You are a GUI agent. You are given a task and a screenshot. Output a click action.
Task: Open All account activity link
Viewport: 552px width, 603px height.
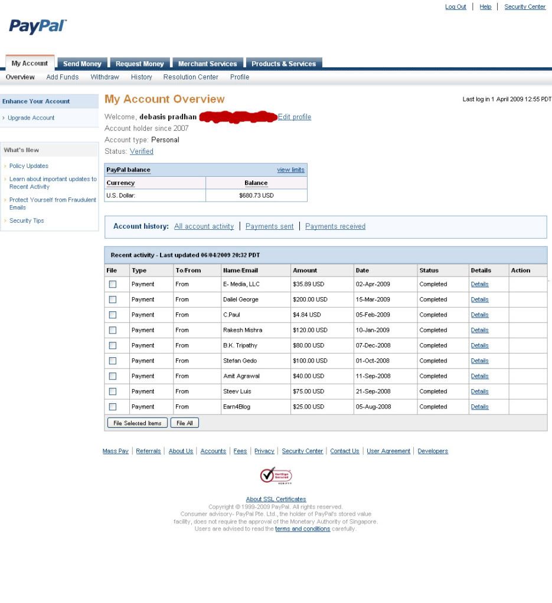pos(204,226)
